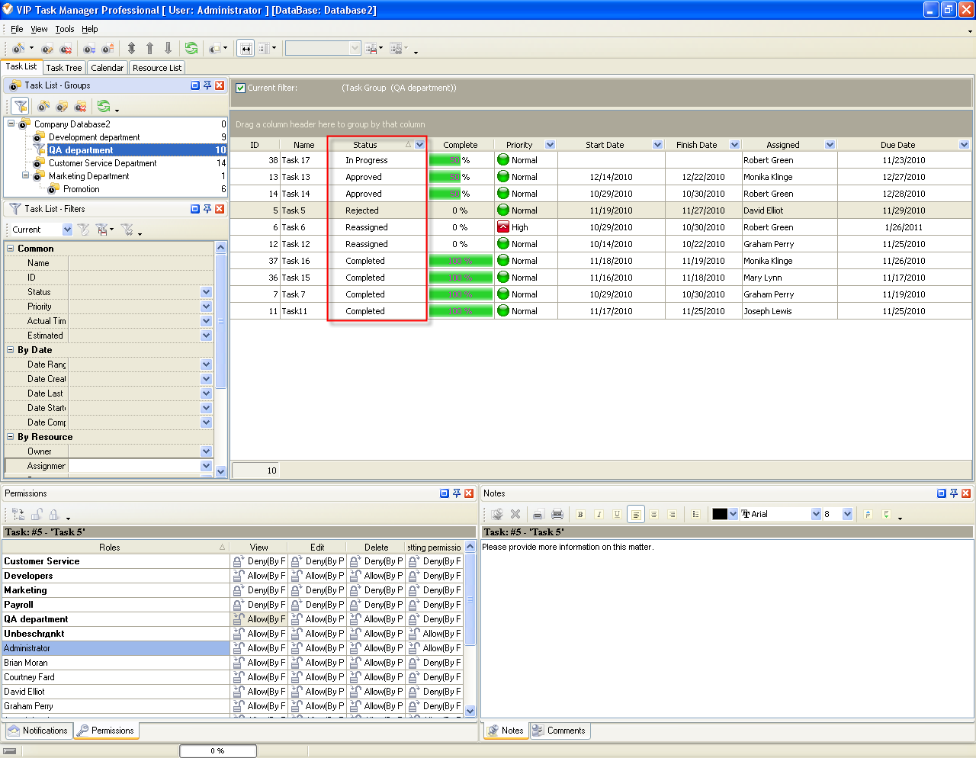The image size is (976, 758).
Task: Toggle the auto-fit column width button
Action: (x=246, y=48)
